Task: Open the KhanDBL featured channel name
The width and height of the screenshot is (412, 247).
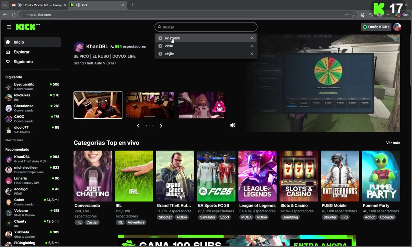Action: [97, 46]
